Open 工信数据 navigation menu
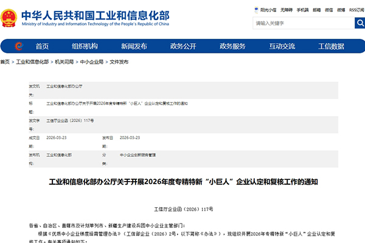The image size is (365, 243). point(332,46)
